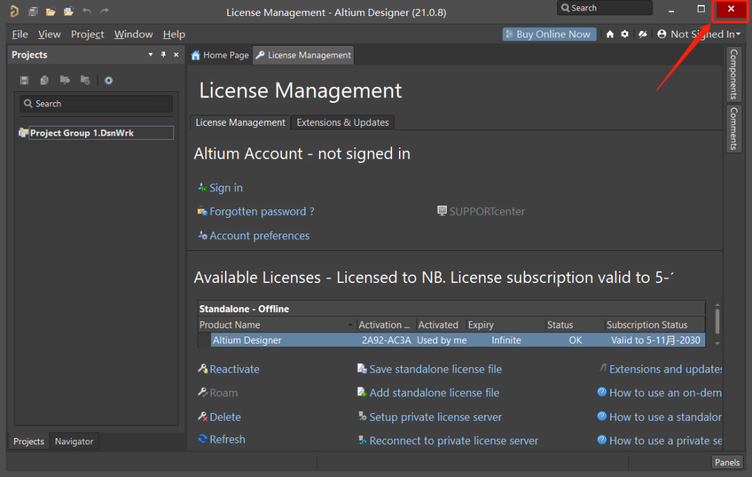Open settings via the top-right gear icon
752x477 pixels.
[x=625, y=34]
